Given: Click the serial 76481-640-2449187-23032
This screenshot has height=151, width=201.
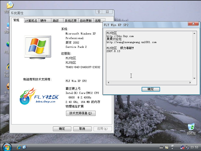Looking at the screenshot, I should tap(83, 67).
